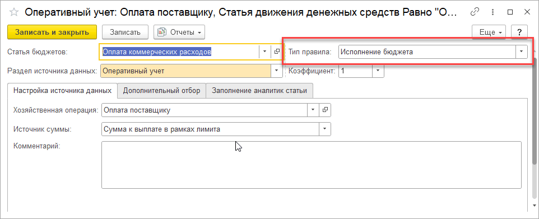
Task: Expand the Статья бюджетов dropdown arrow
Action: [264, 52]
